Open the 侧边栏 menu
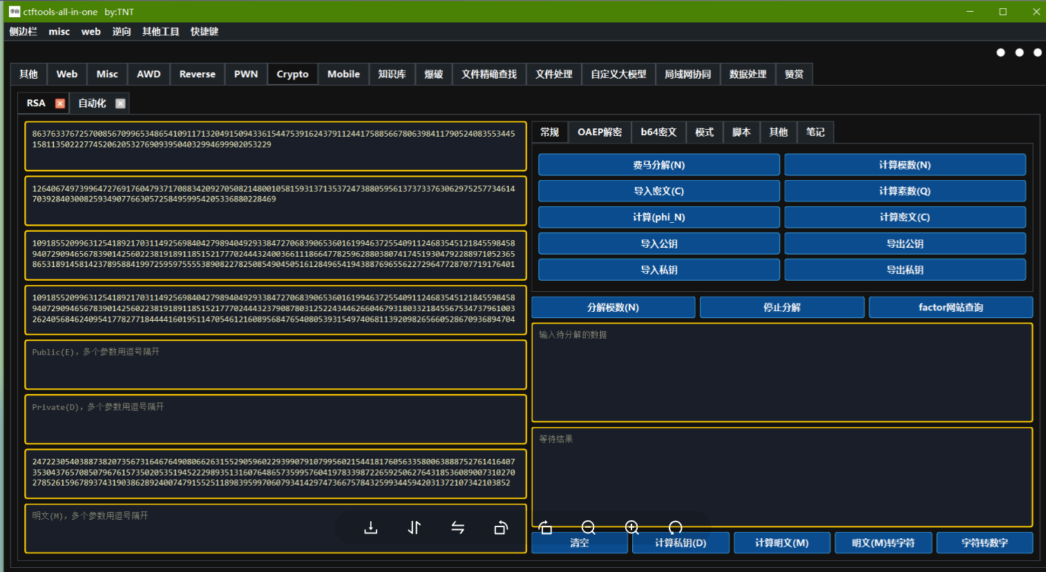This screenshot has height=572, width=1046. [23, 31]
